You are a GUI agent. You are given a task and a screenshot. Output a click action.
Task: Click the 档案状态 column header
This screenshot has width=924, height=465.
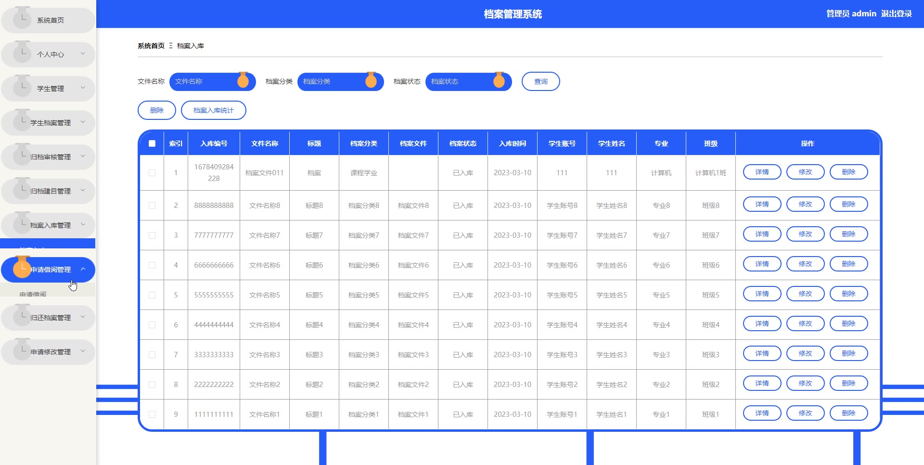[463, 143]
